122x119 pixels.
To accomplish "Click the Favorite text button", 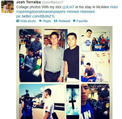I will point(82,21).
